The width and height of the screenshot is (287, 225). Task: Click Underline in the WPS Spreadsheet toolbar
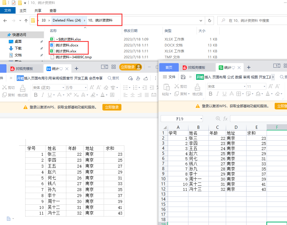[x=224, y=94]
